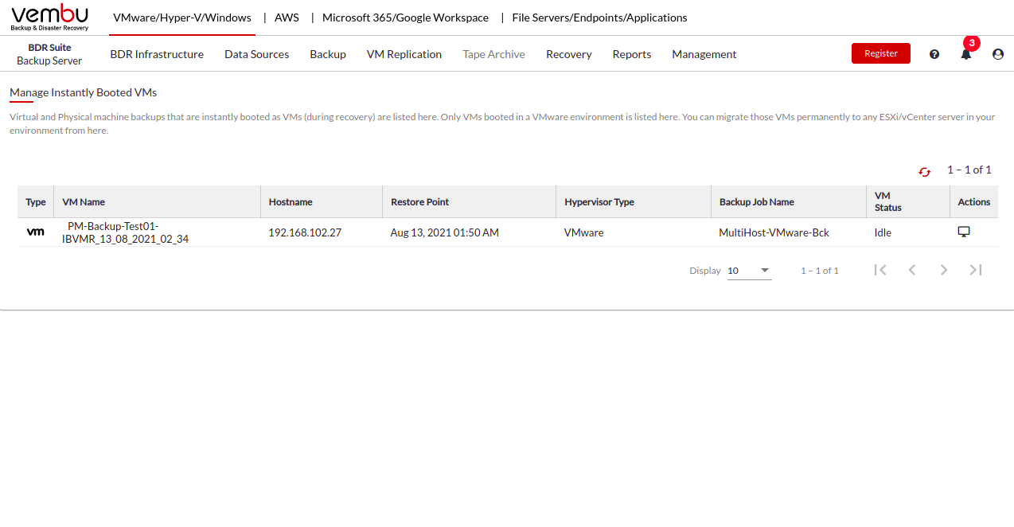Open the Recovery menu
1014x527 pixels.
(x=568, y=54)
